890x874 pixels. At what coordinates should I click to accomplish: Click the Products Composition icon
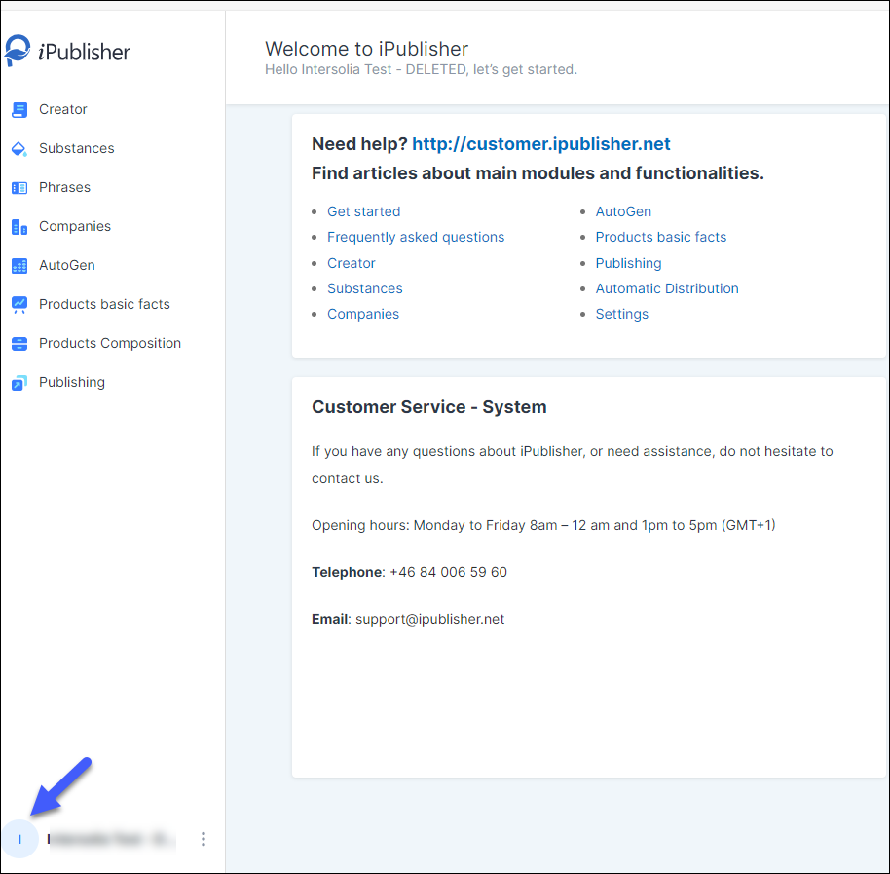point(19,344)
